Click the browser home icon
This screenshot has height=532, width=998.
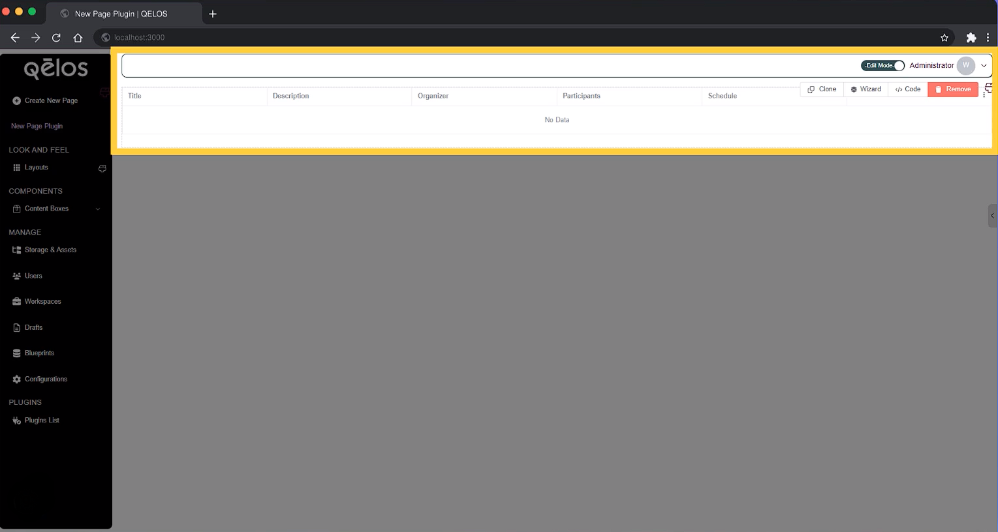click(x=78, y=38)
